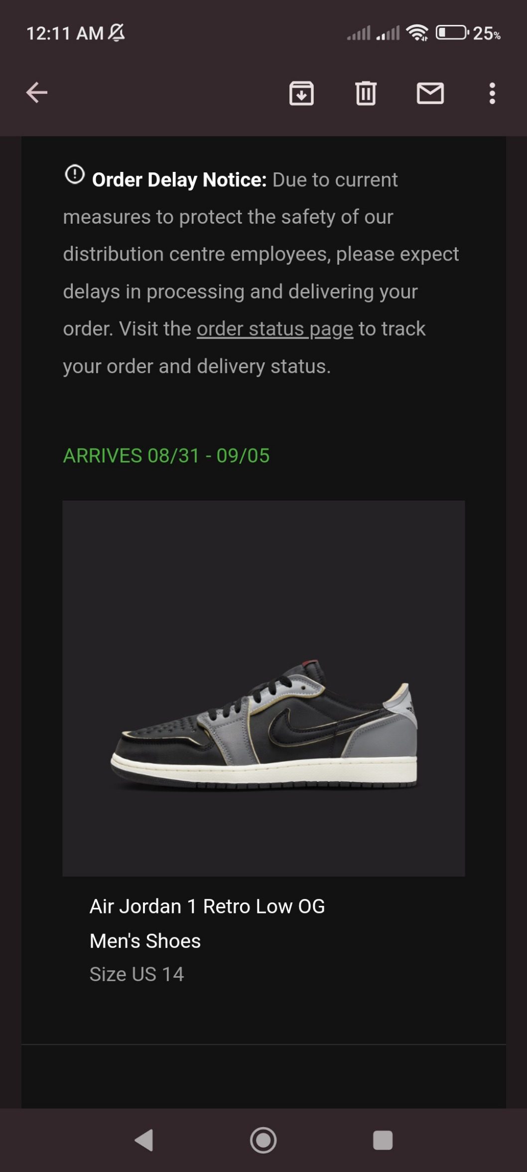Archive this email
The width and height of the screenshot is (527, 1172).
click(301, 93)
